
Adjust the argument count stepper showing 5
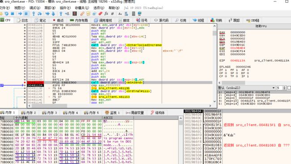click(x=282, y=88)
